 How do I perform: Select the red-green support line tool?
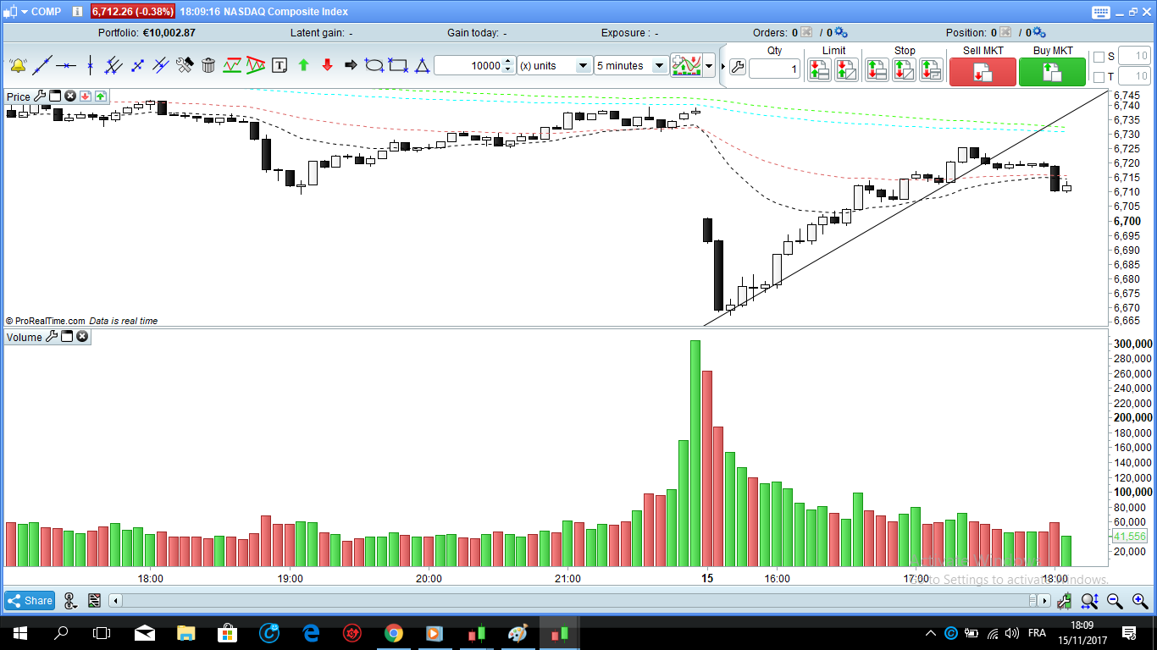coord(232,65)
